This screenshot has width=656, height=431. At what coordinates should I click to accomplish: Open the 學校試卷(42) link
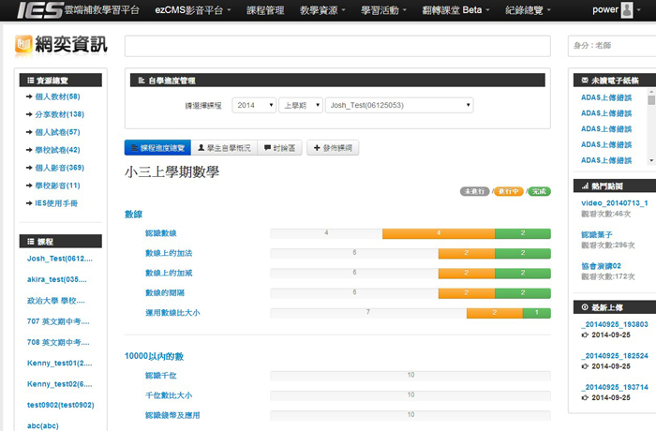57,150
